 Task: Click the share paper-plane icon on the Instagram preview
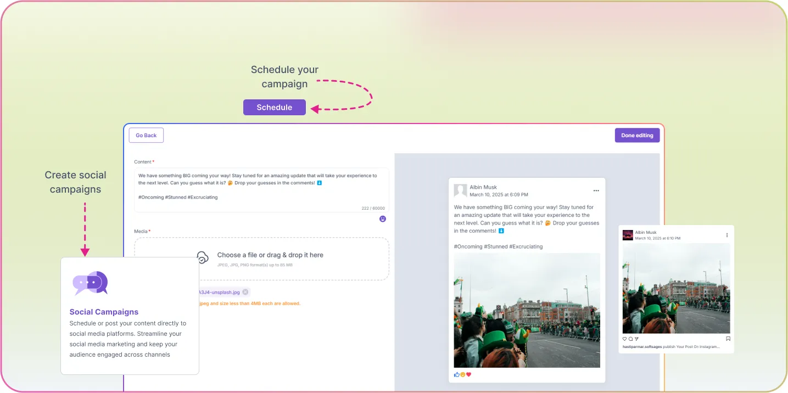pos(636,339)
